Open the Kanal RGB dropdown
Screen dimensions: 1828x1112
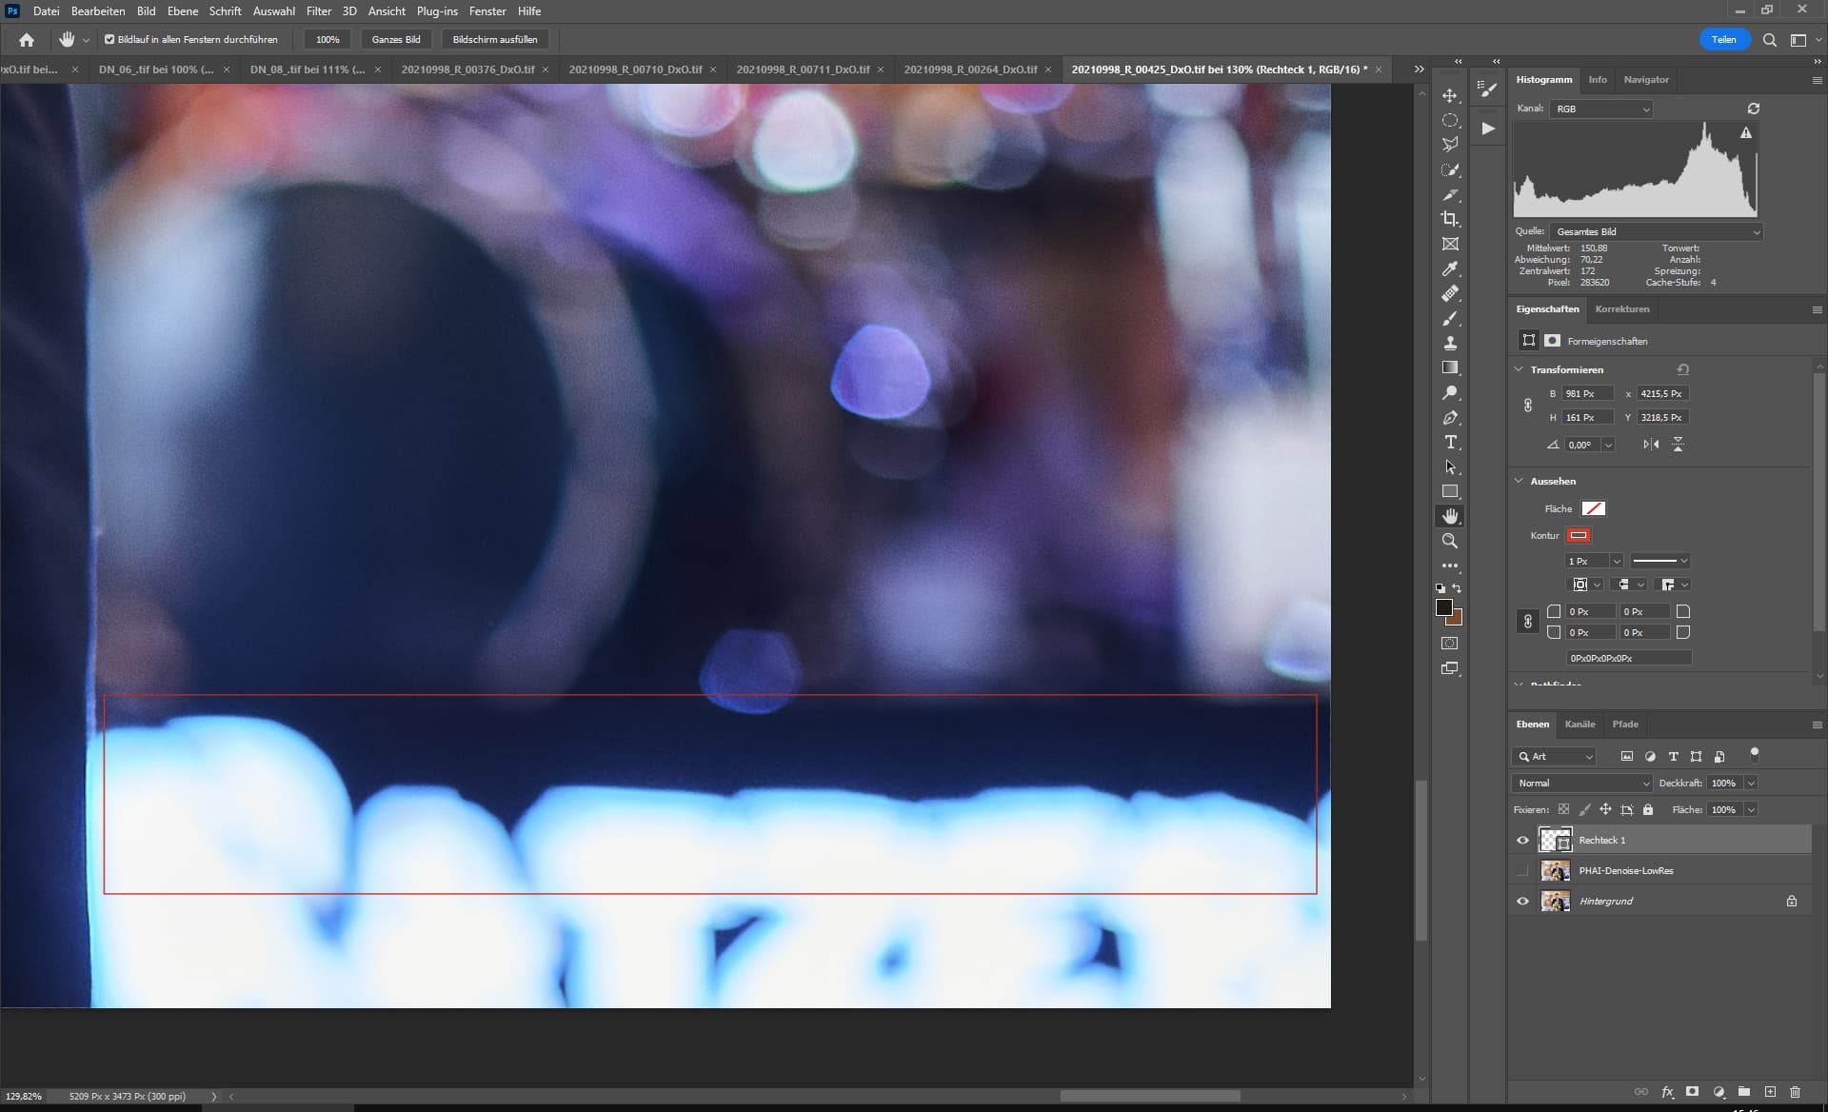pos(1601,109)
